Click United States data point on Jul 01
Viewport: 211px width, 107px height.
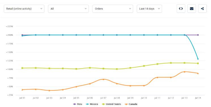[x=22, y=68]
